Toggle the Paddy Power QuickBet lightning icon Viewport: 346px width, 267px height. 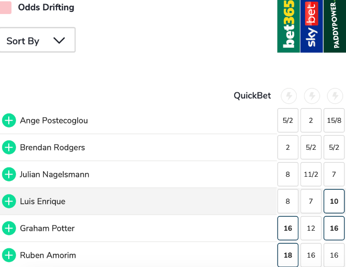click(335, 96)
